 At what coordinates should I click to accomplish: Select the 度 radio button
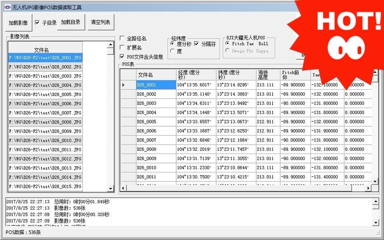click(x=172, y=51)
